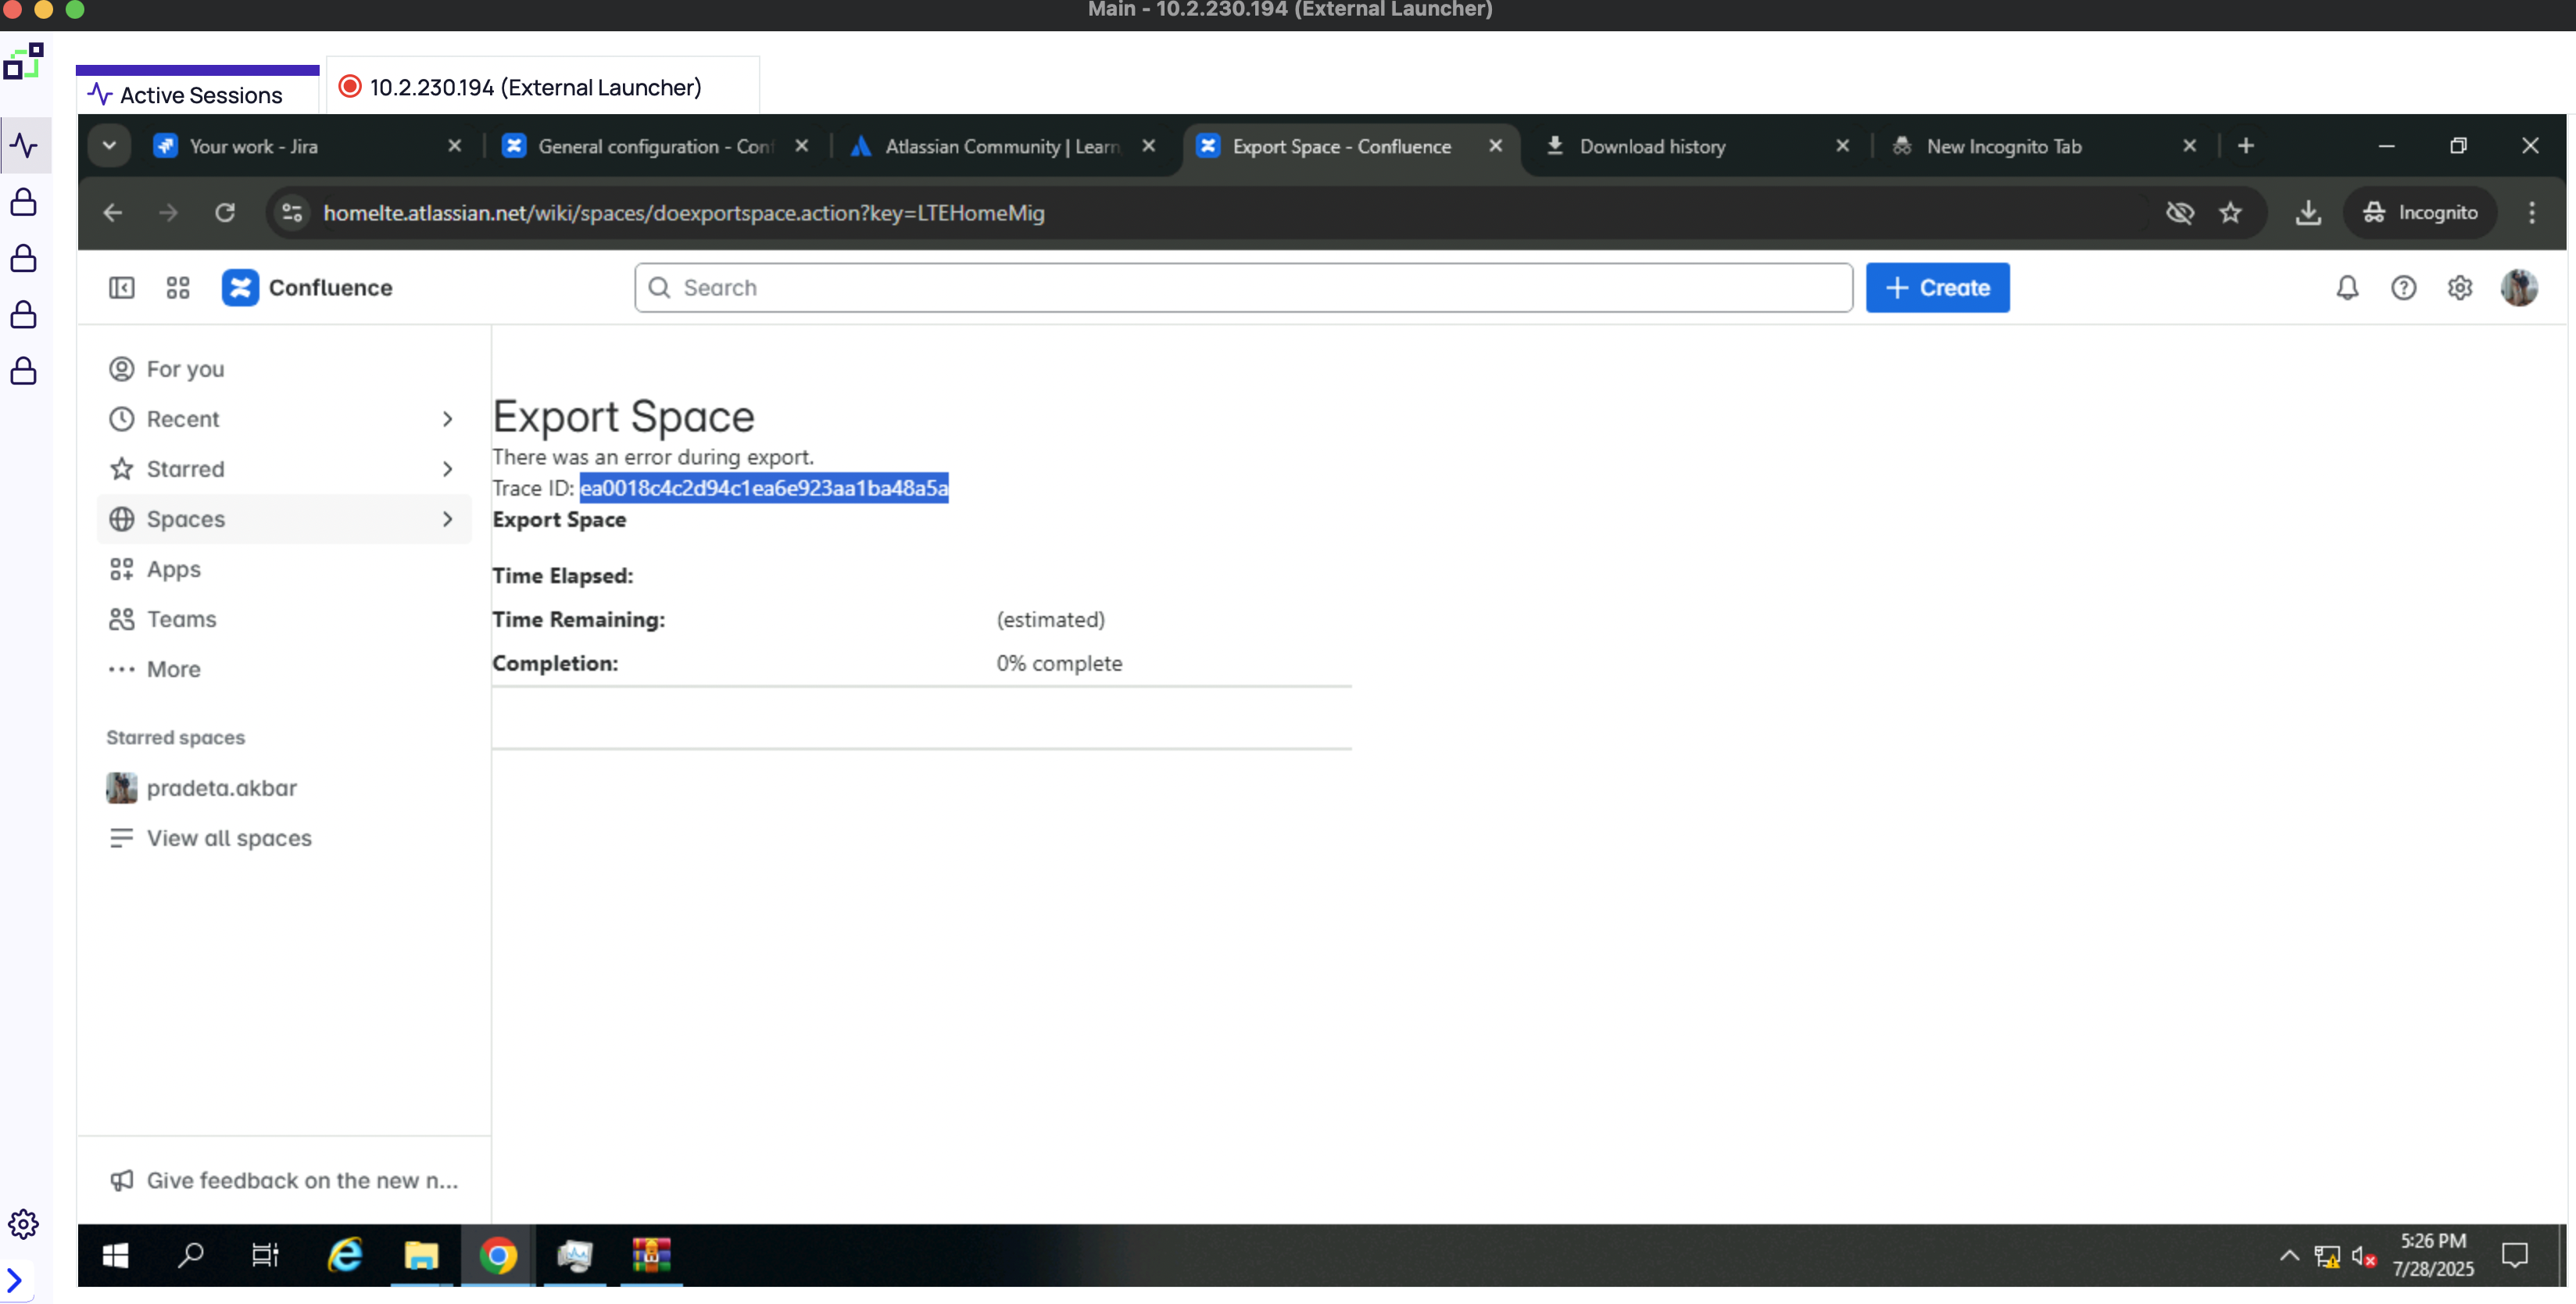
Task: Open the Atlassian app switcher grid
Action: pos(178,288)
